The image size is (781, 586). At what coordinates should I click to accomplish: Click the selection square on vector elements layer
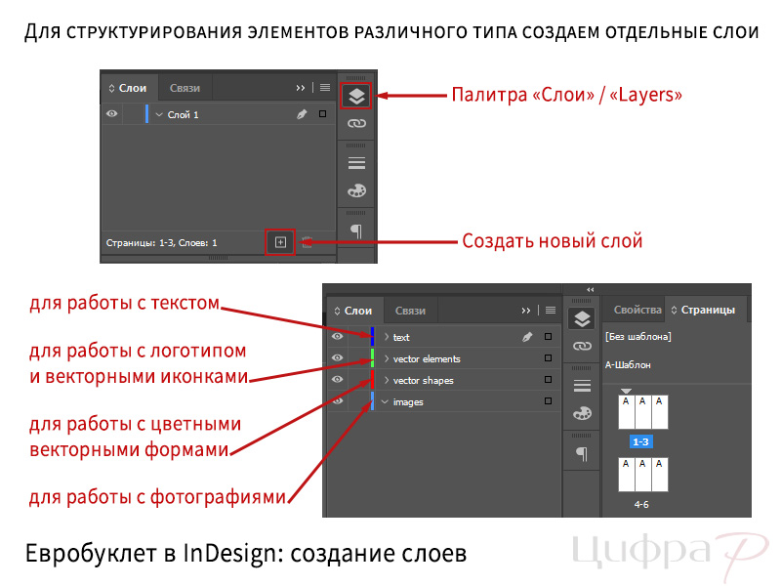(x=548, y=357)
